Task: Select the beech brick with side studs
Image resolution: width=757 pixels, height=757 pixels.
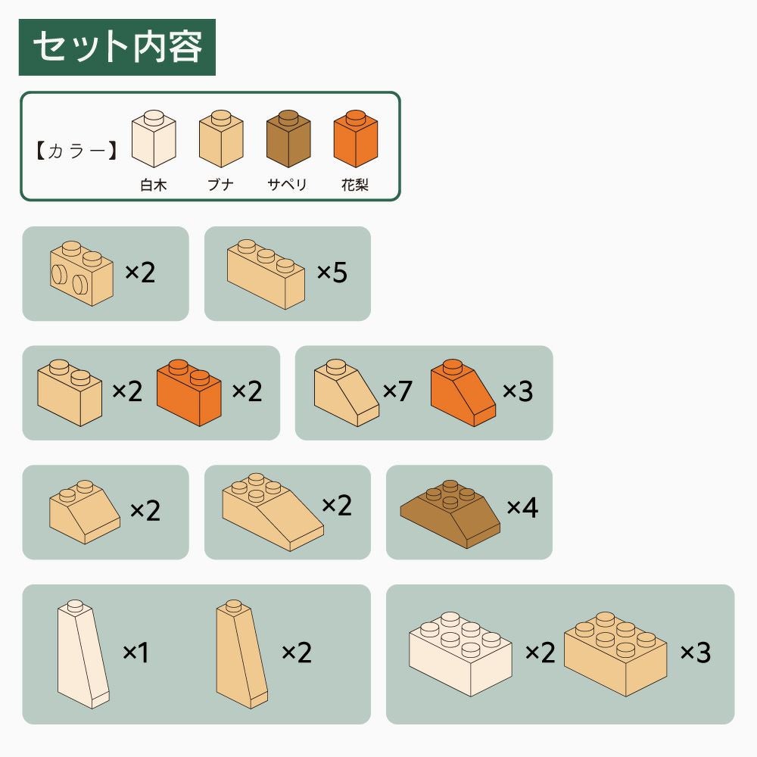Action: [x=82, y=273]
